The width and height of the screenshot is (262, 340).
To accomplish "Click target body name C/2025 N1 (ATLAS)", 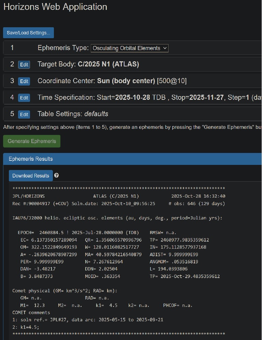I will pos(108,64).
